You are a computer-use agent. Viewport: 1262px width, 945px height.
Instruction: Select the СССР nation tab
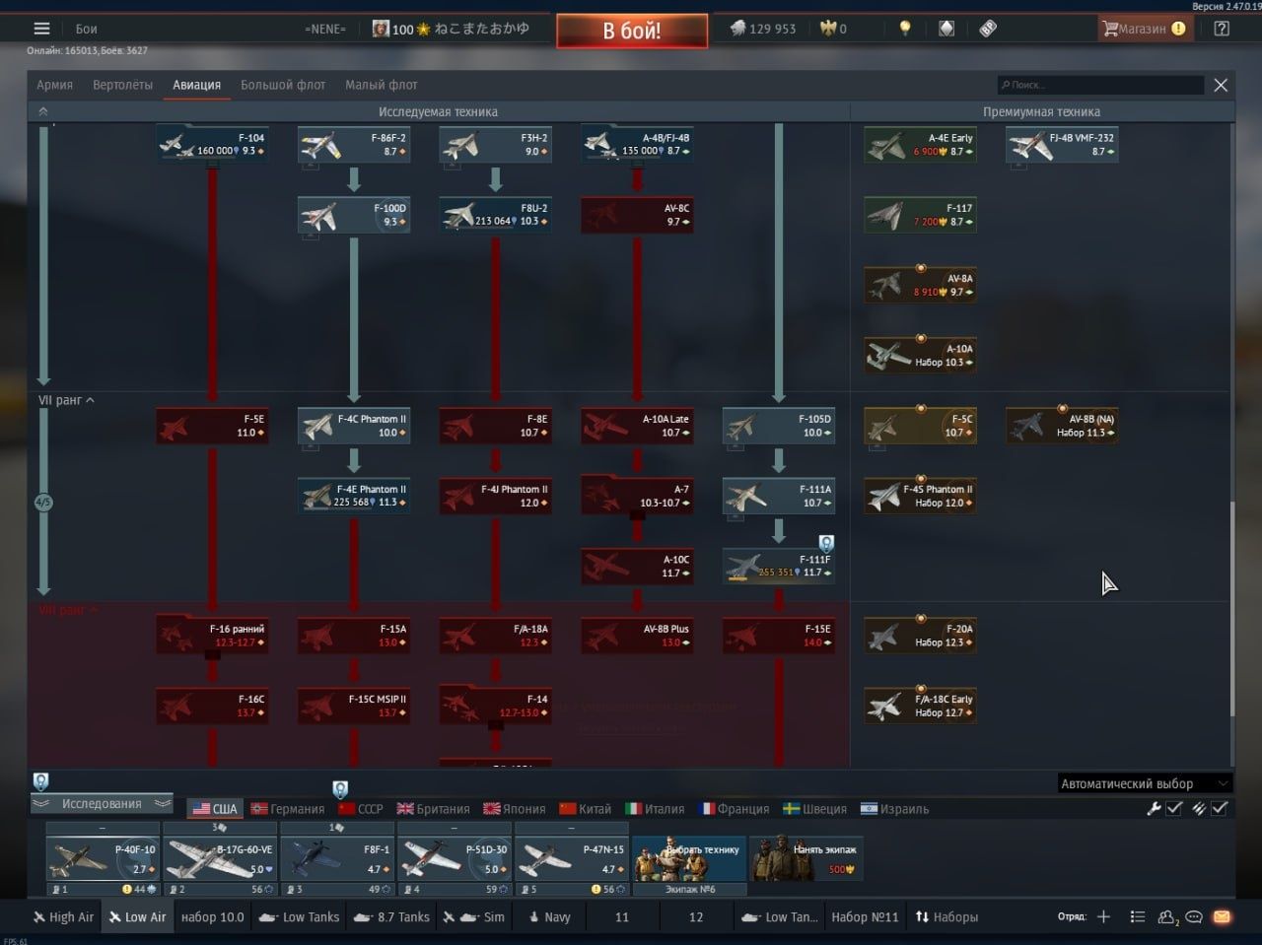[360, 809]
